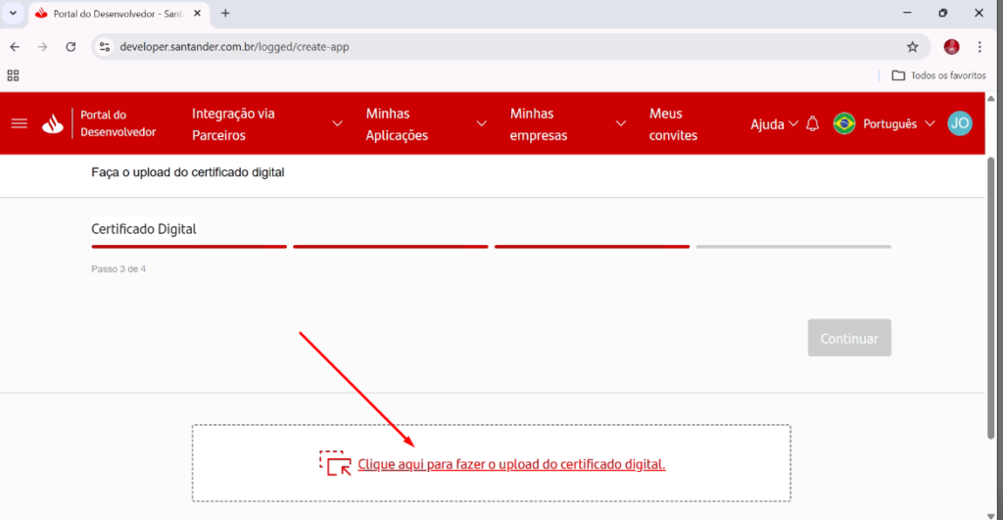Click the upload certificate dashed icon
Screen dimensions: 1003x520
[x=336, y=463]
